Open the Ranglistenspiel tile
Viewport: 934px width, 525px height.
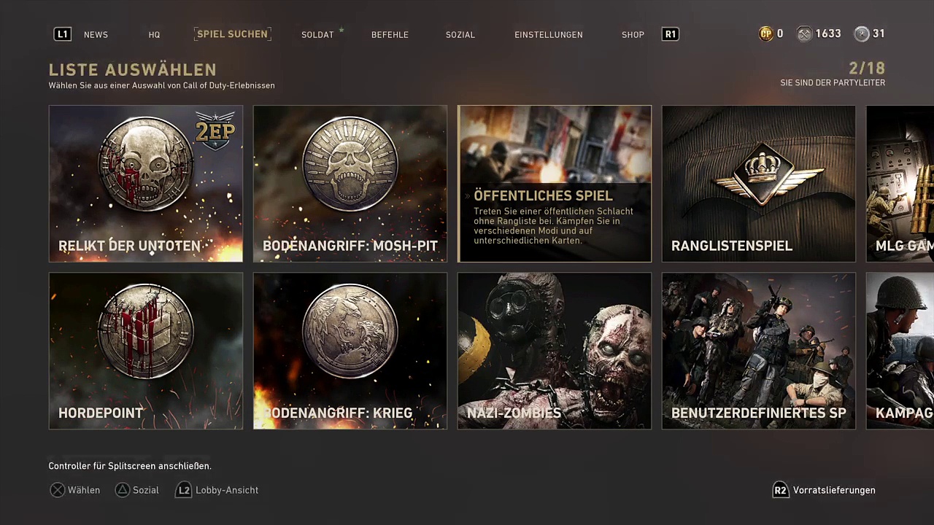point(759,184)
